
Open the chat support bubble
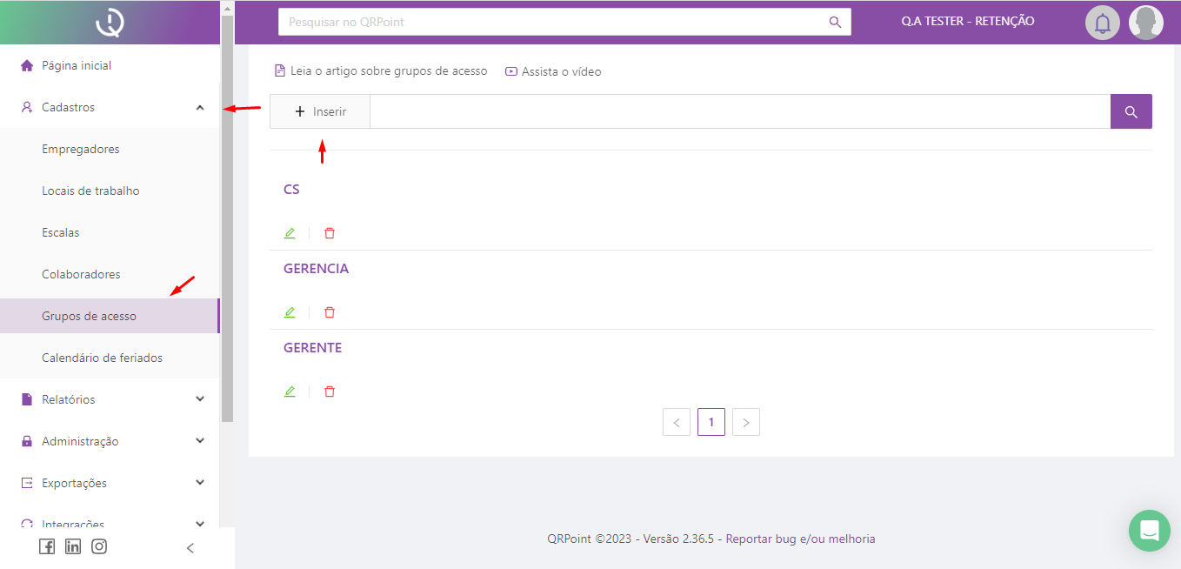(x=1149, y=531)
